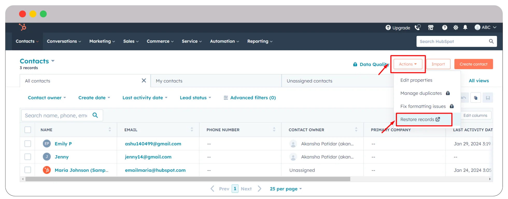Close the All contacts view tab
Screen dimensions: 508x199
point(144,81)
